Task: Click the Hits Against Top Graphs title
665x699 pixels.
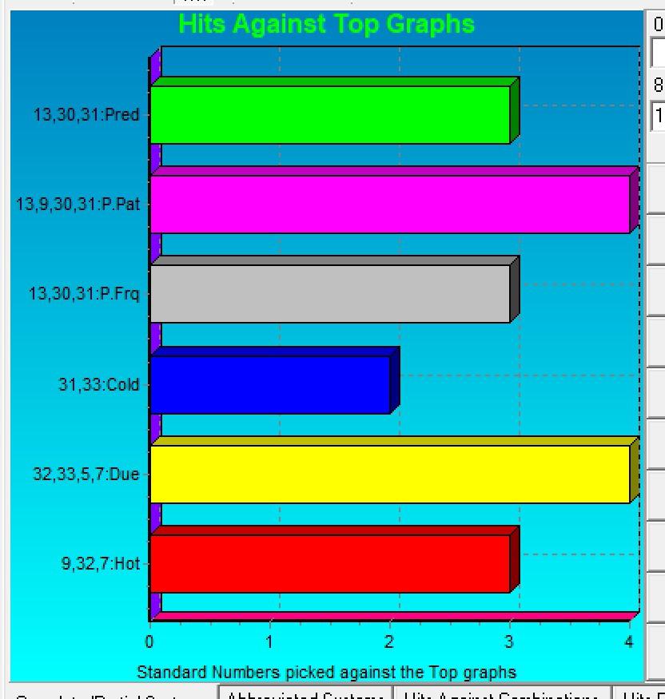Action: pos(326,23)
